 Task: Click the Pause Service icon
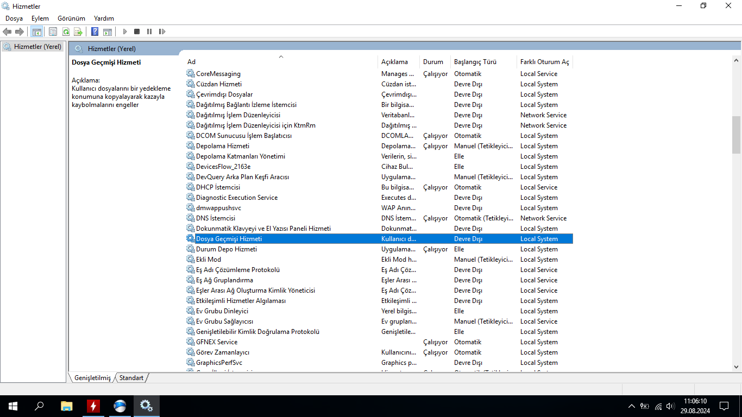(149, 31)
